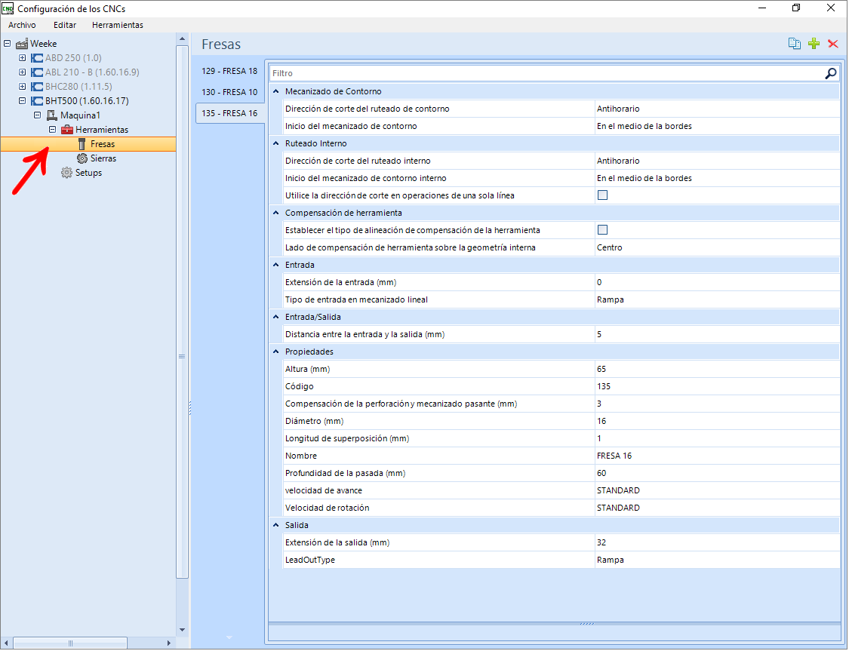Collapse the Propiedades section

(275, 352)
